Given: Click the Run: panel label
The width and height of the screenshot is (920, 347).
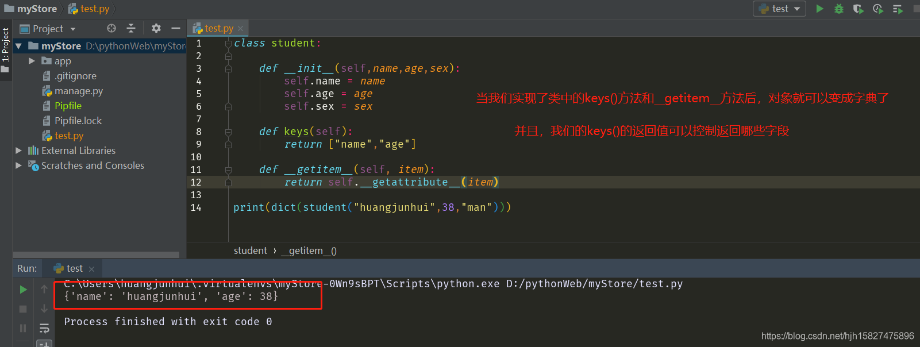Looking at the screenshot, I should tap(27, 268).
